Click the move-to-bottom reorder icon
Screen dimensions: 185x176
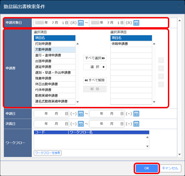click(x=161, y=84)
